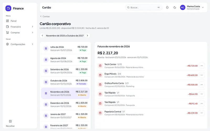Go back to Contas
The image size is (210, 131).
[45, 17]
